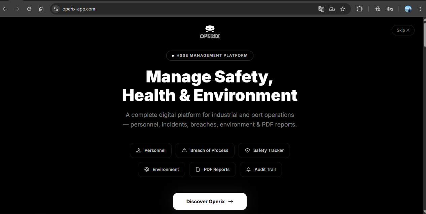Bookmark this page with the star
Viewport: 426px width, 214px height.
tap(343, 9)
